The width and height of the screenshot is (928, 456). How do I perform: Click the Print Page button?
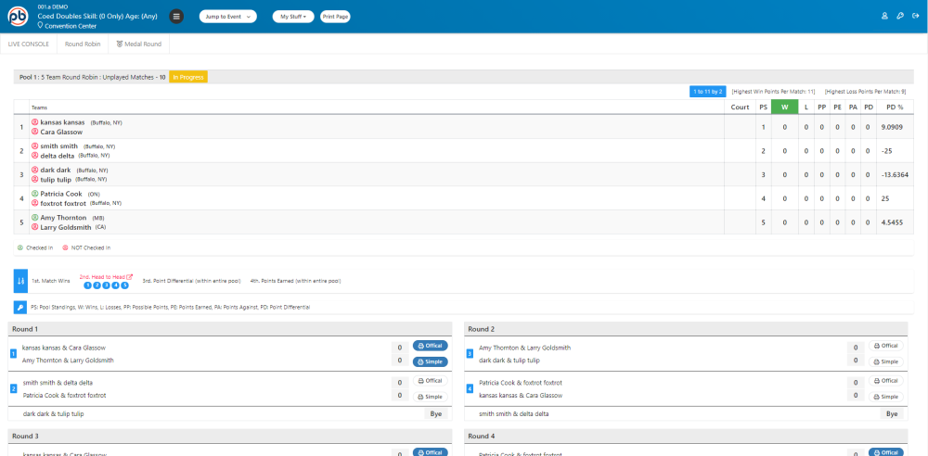pyautogui.click(x=335, y=17)
